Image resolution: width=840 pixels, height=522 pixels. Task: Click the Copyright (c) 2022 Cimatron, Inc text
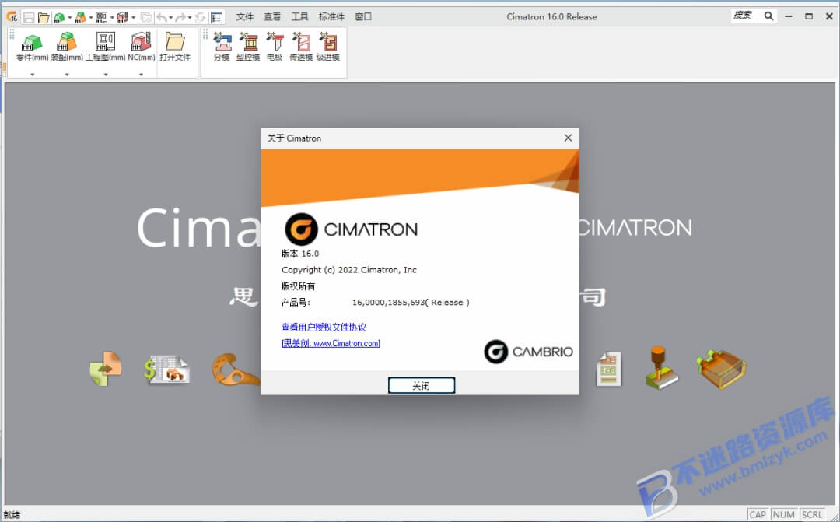[349, 270]
